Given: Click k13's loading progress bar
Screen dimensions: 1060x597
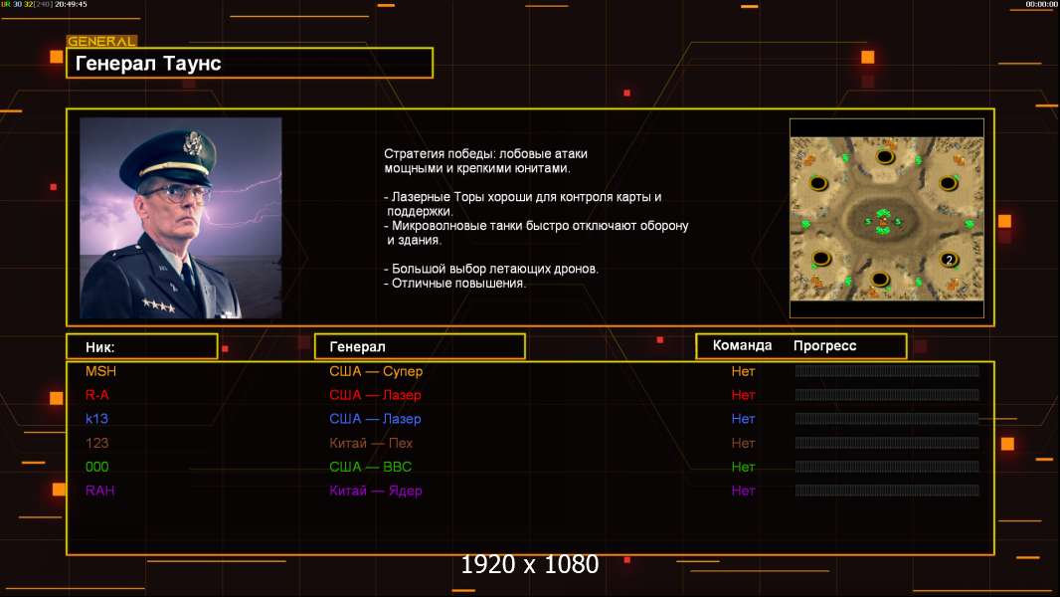Looking at the screenshot, I should click(x=887, y=419).
